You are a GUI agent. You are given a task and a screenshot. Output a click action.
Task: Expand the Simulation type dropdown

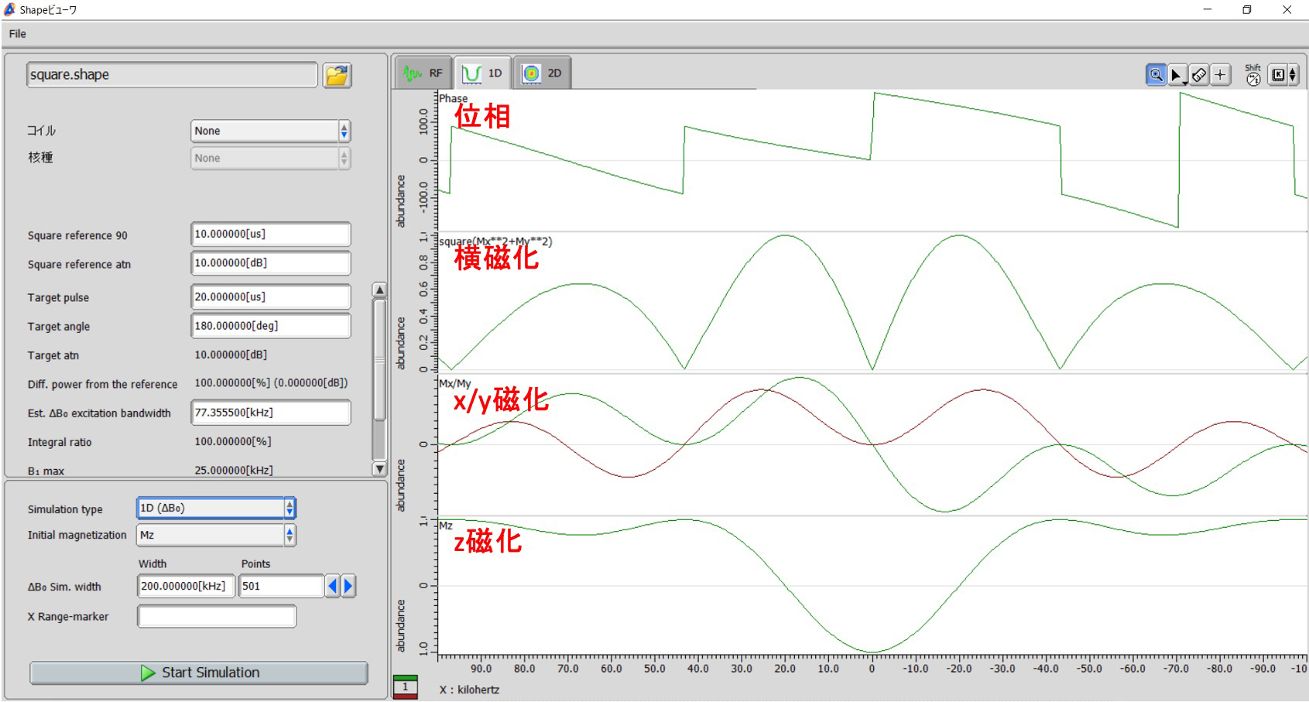[216, 508]
